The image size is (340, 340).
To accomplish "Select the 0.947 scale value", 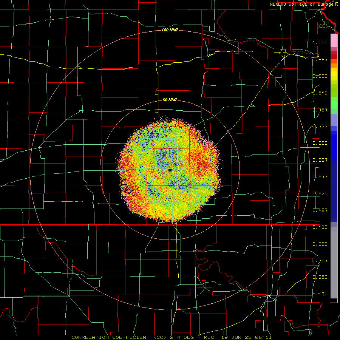I will pyautogui.click(x=320, y=59).
